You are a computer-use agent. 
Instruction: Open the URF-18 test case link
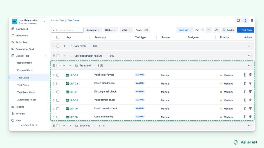[x=73, y=117]
